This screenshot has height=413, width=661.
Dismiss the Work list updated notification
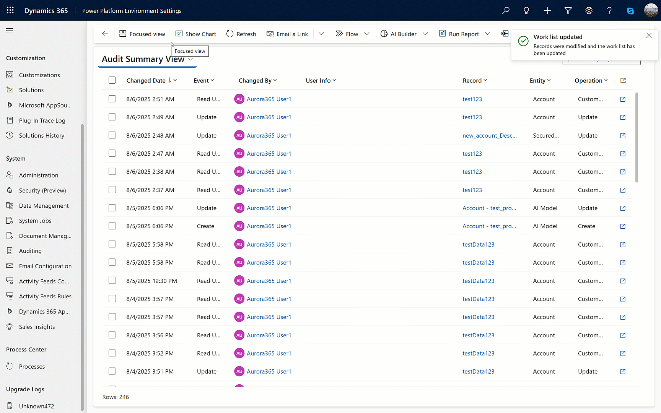coord(649,35)
